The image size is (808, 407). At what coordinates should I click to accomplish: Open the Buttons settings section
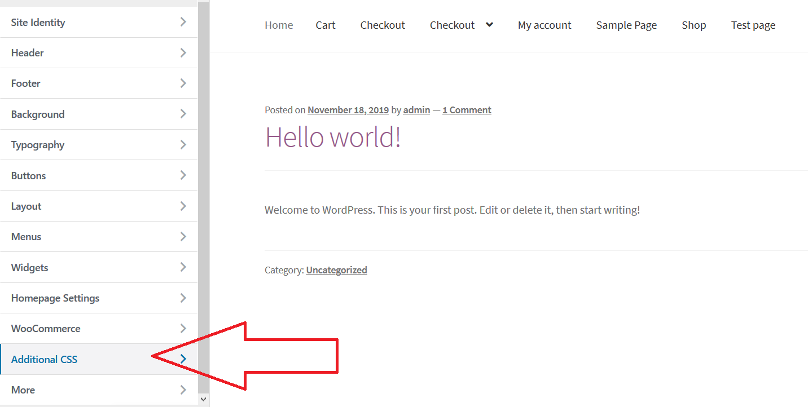[99, 175]
